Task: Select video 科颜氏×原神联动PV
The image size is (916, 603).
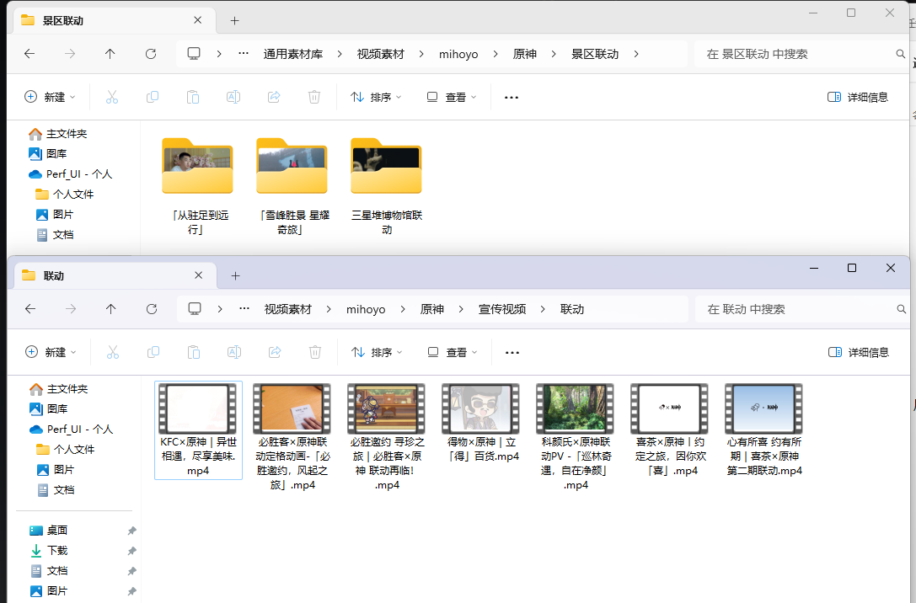Action: 576,437
